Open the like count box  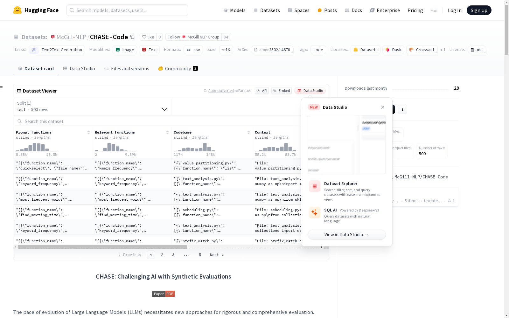point(160,37)
